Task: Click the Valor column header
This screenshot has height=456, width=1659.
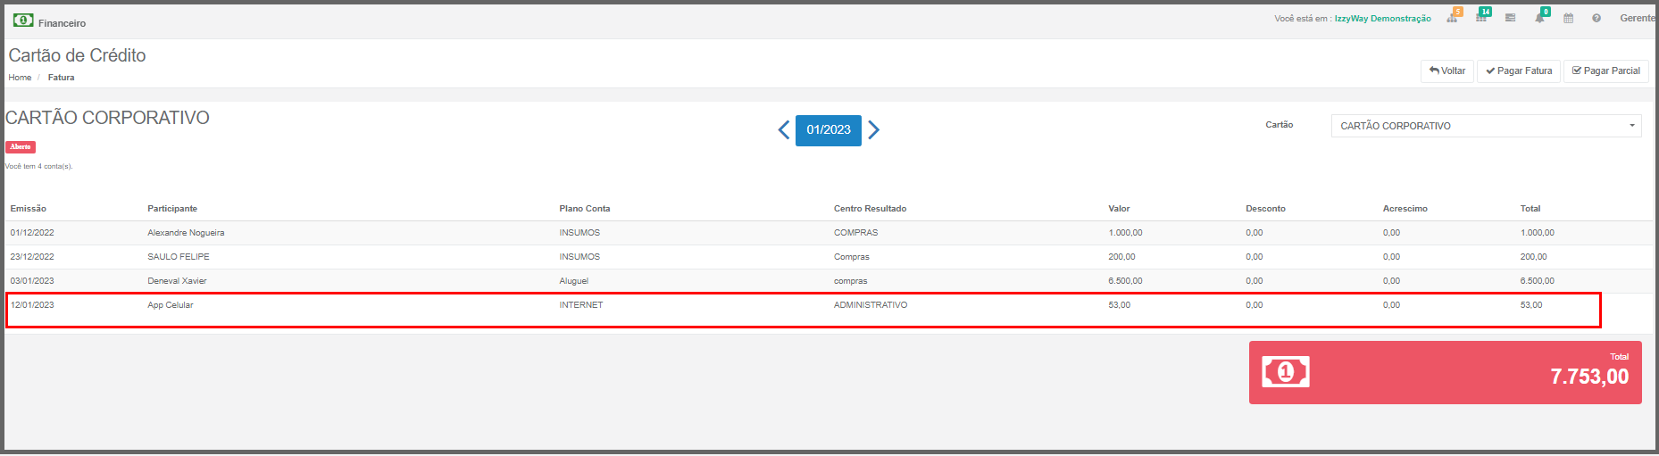Action: (x=1119, y=208)
